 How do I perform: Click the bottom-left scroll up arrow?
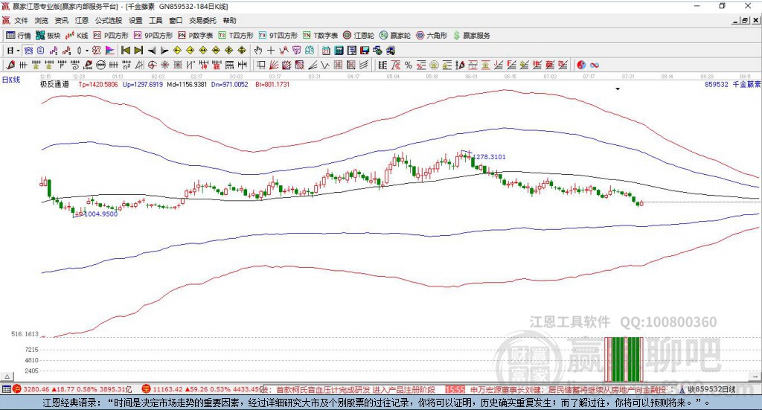point(7,377)
